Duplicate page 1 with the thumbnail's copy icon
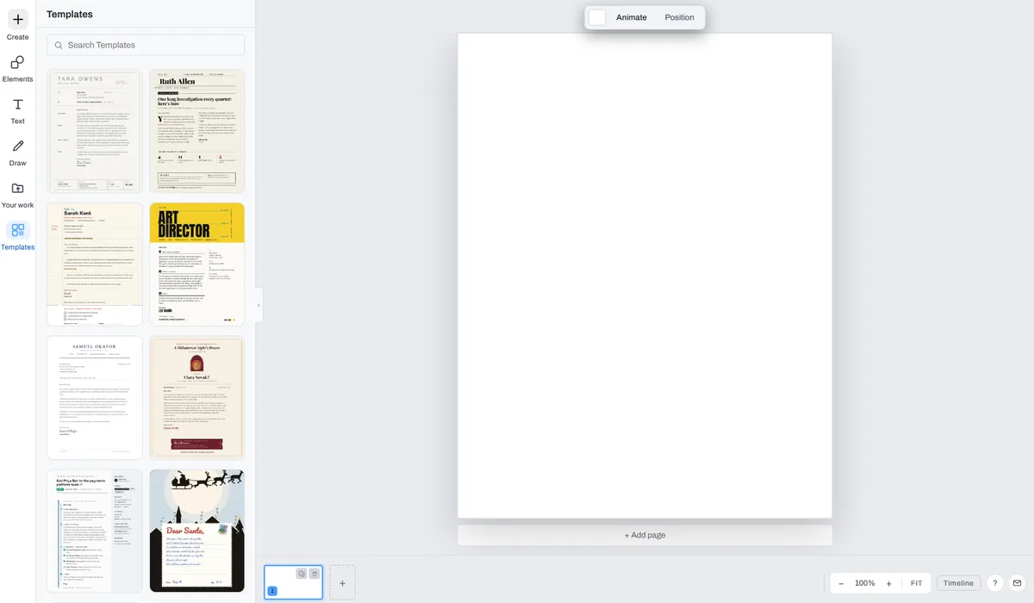The width and height of the screenshot is (1034, 603). pyautogui.click(x=302, y=574)
